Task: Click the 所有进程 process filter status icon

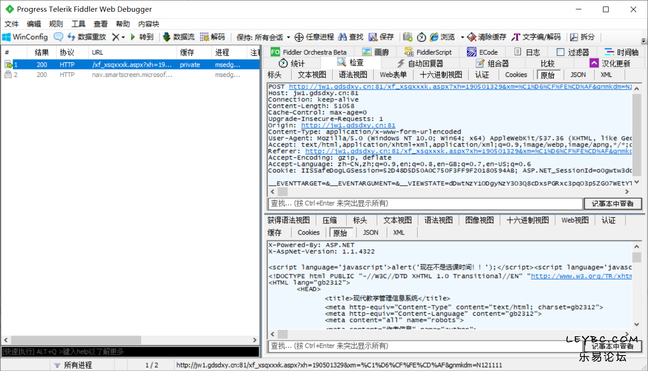Action: tap(57, 365)
